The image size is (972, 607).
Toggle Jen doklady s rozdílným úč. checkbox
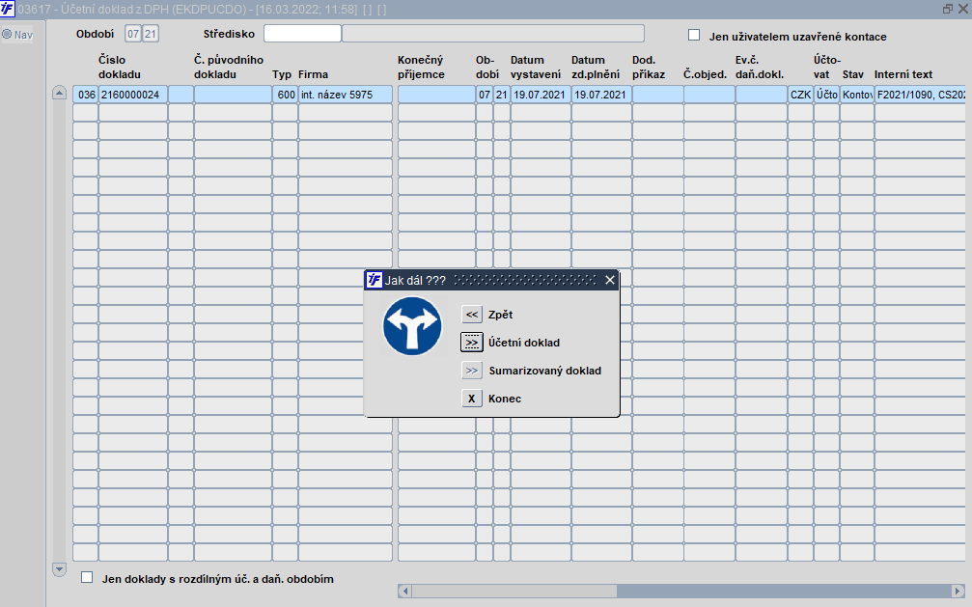point(88,578)
